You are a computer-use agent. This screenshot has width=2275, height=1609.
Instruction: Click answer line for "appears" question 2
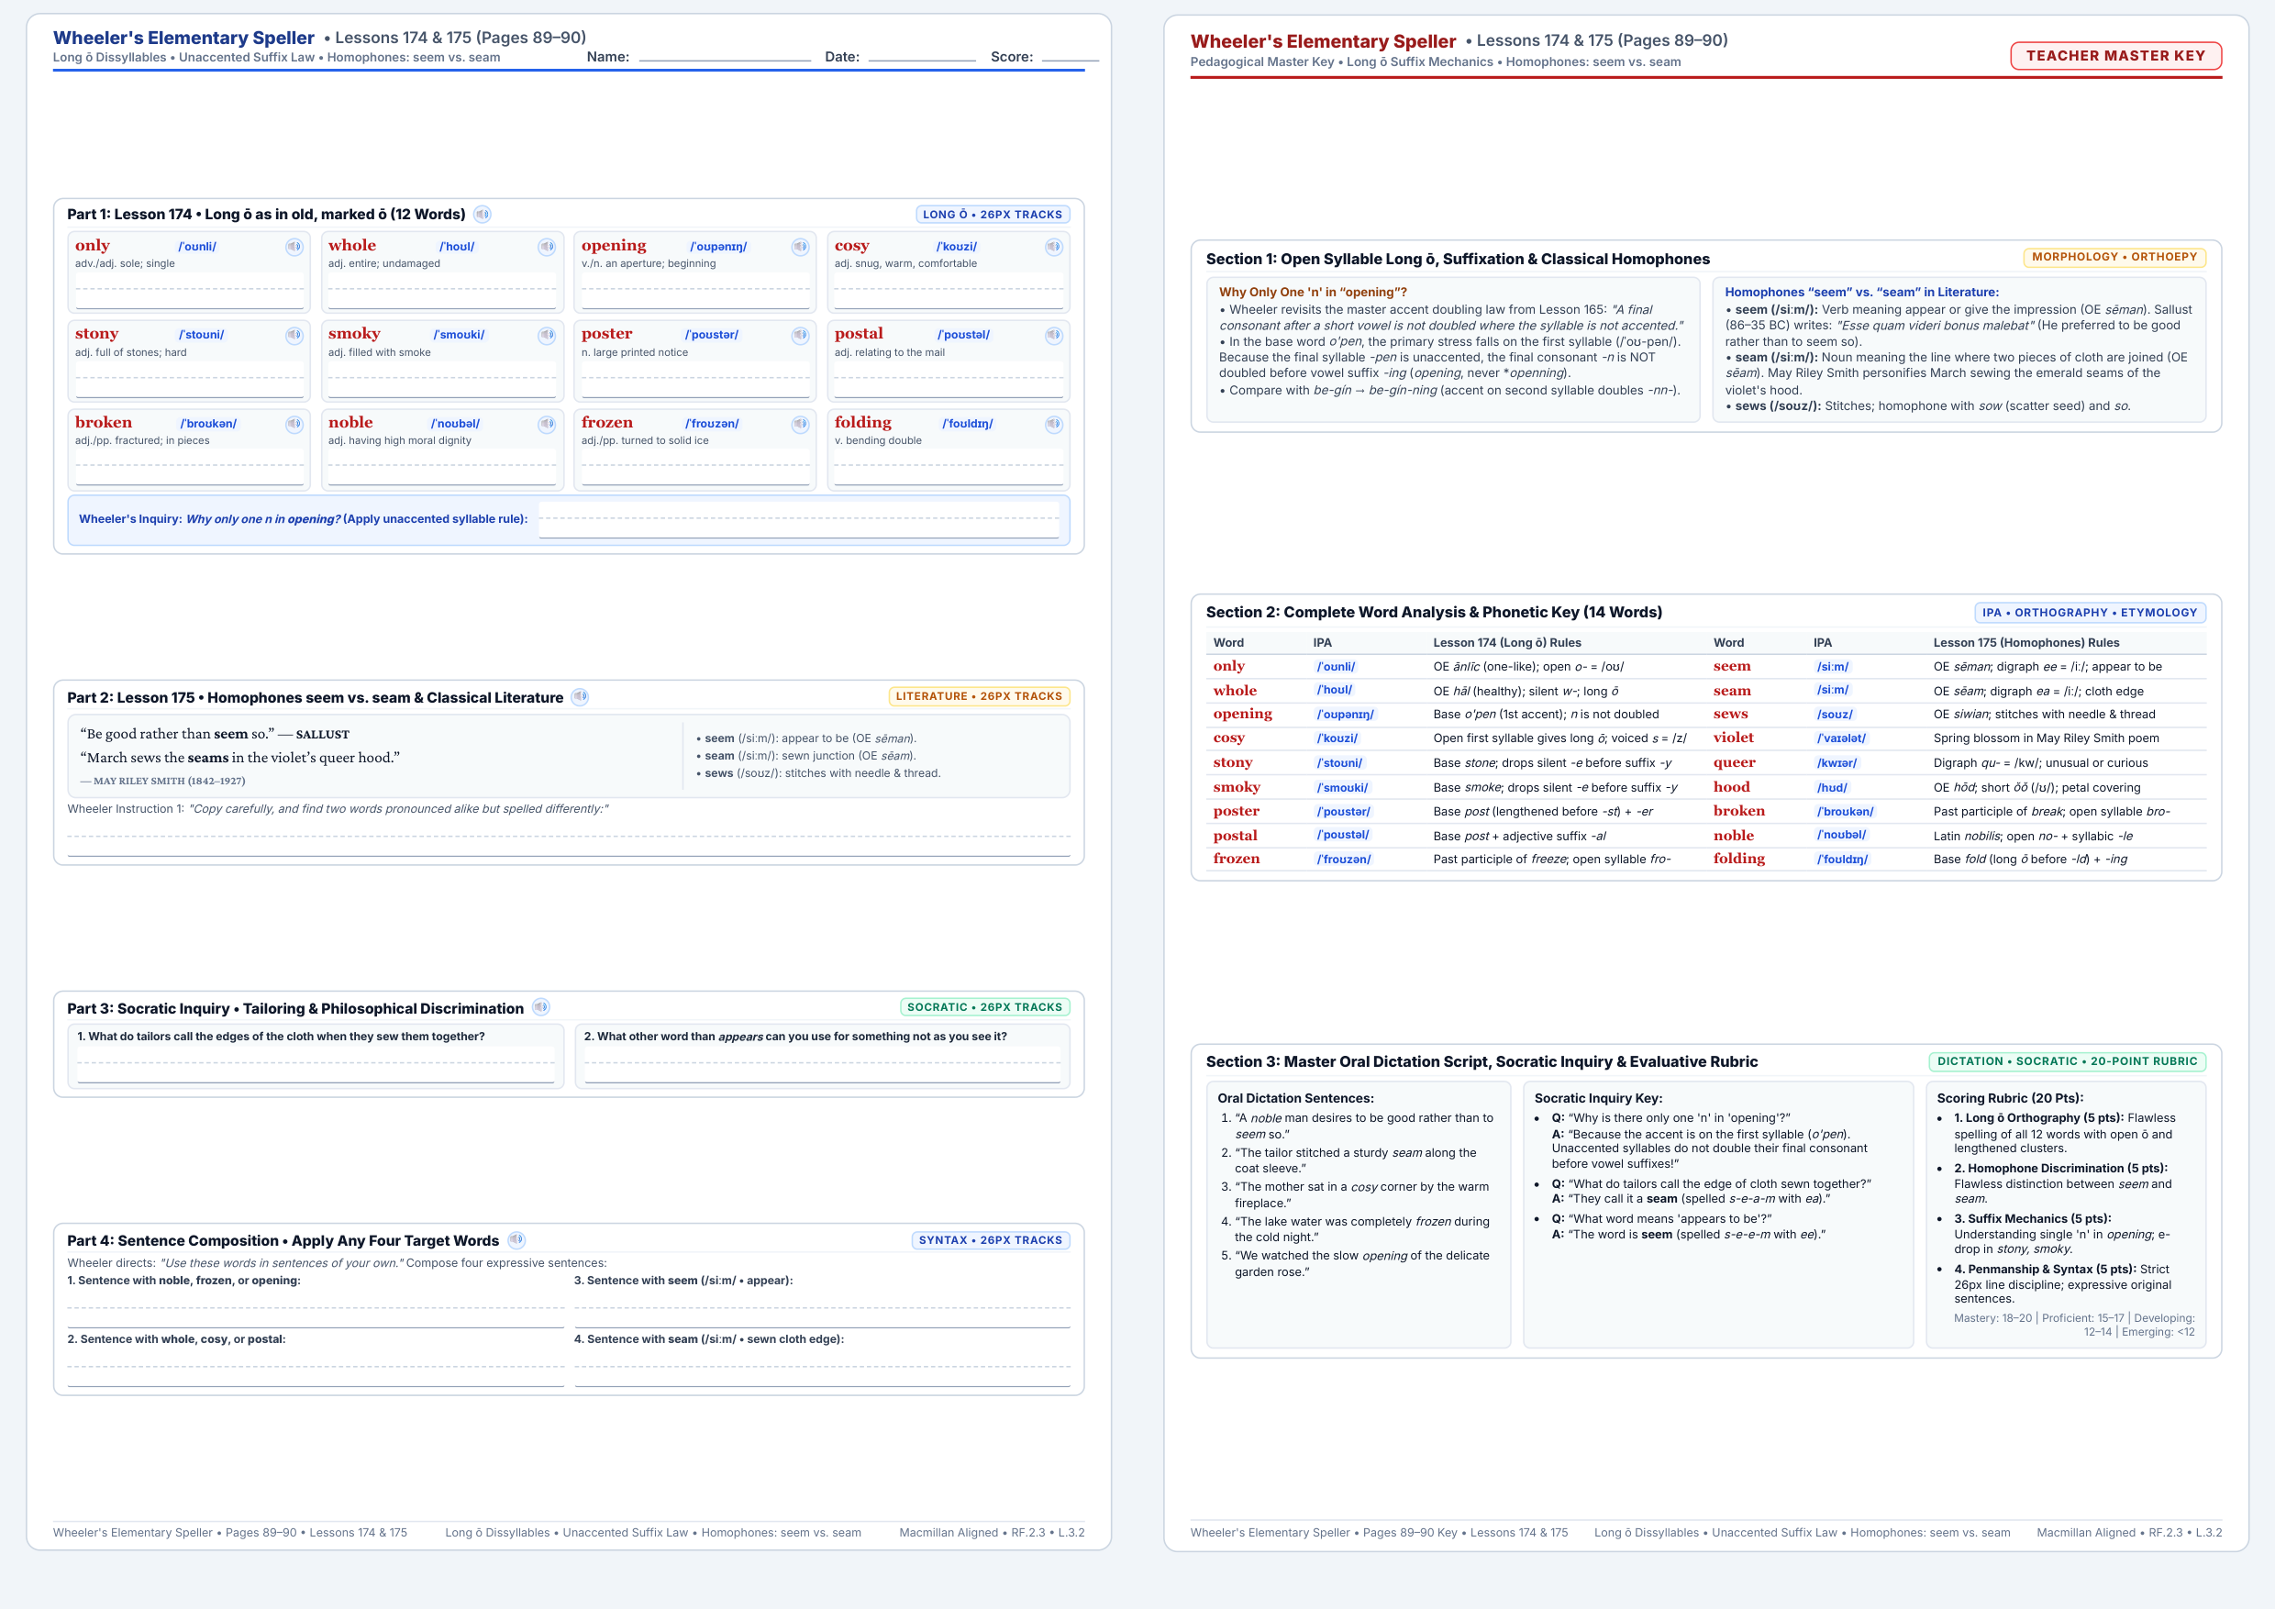point(823,1066)
